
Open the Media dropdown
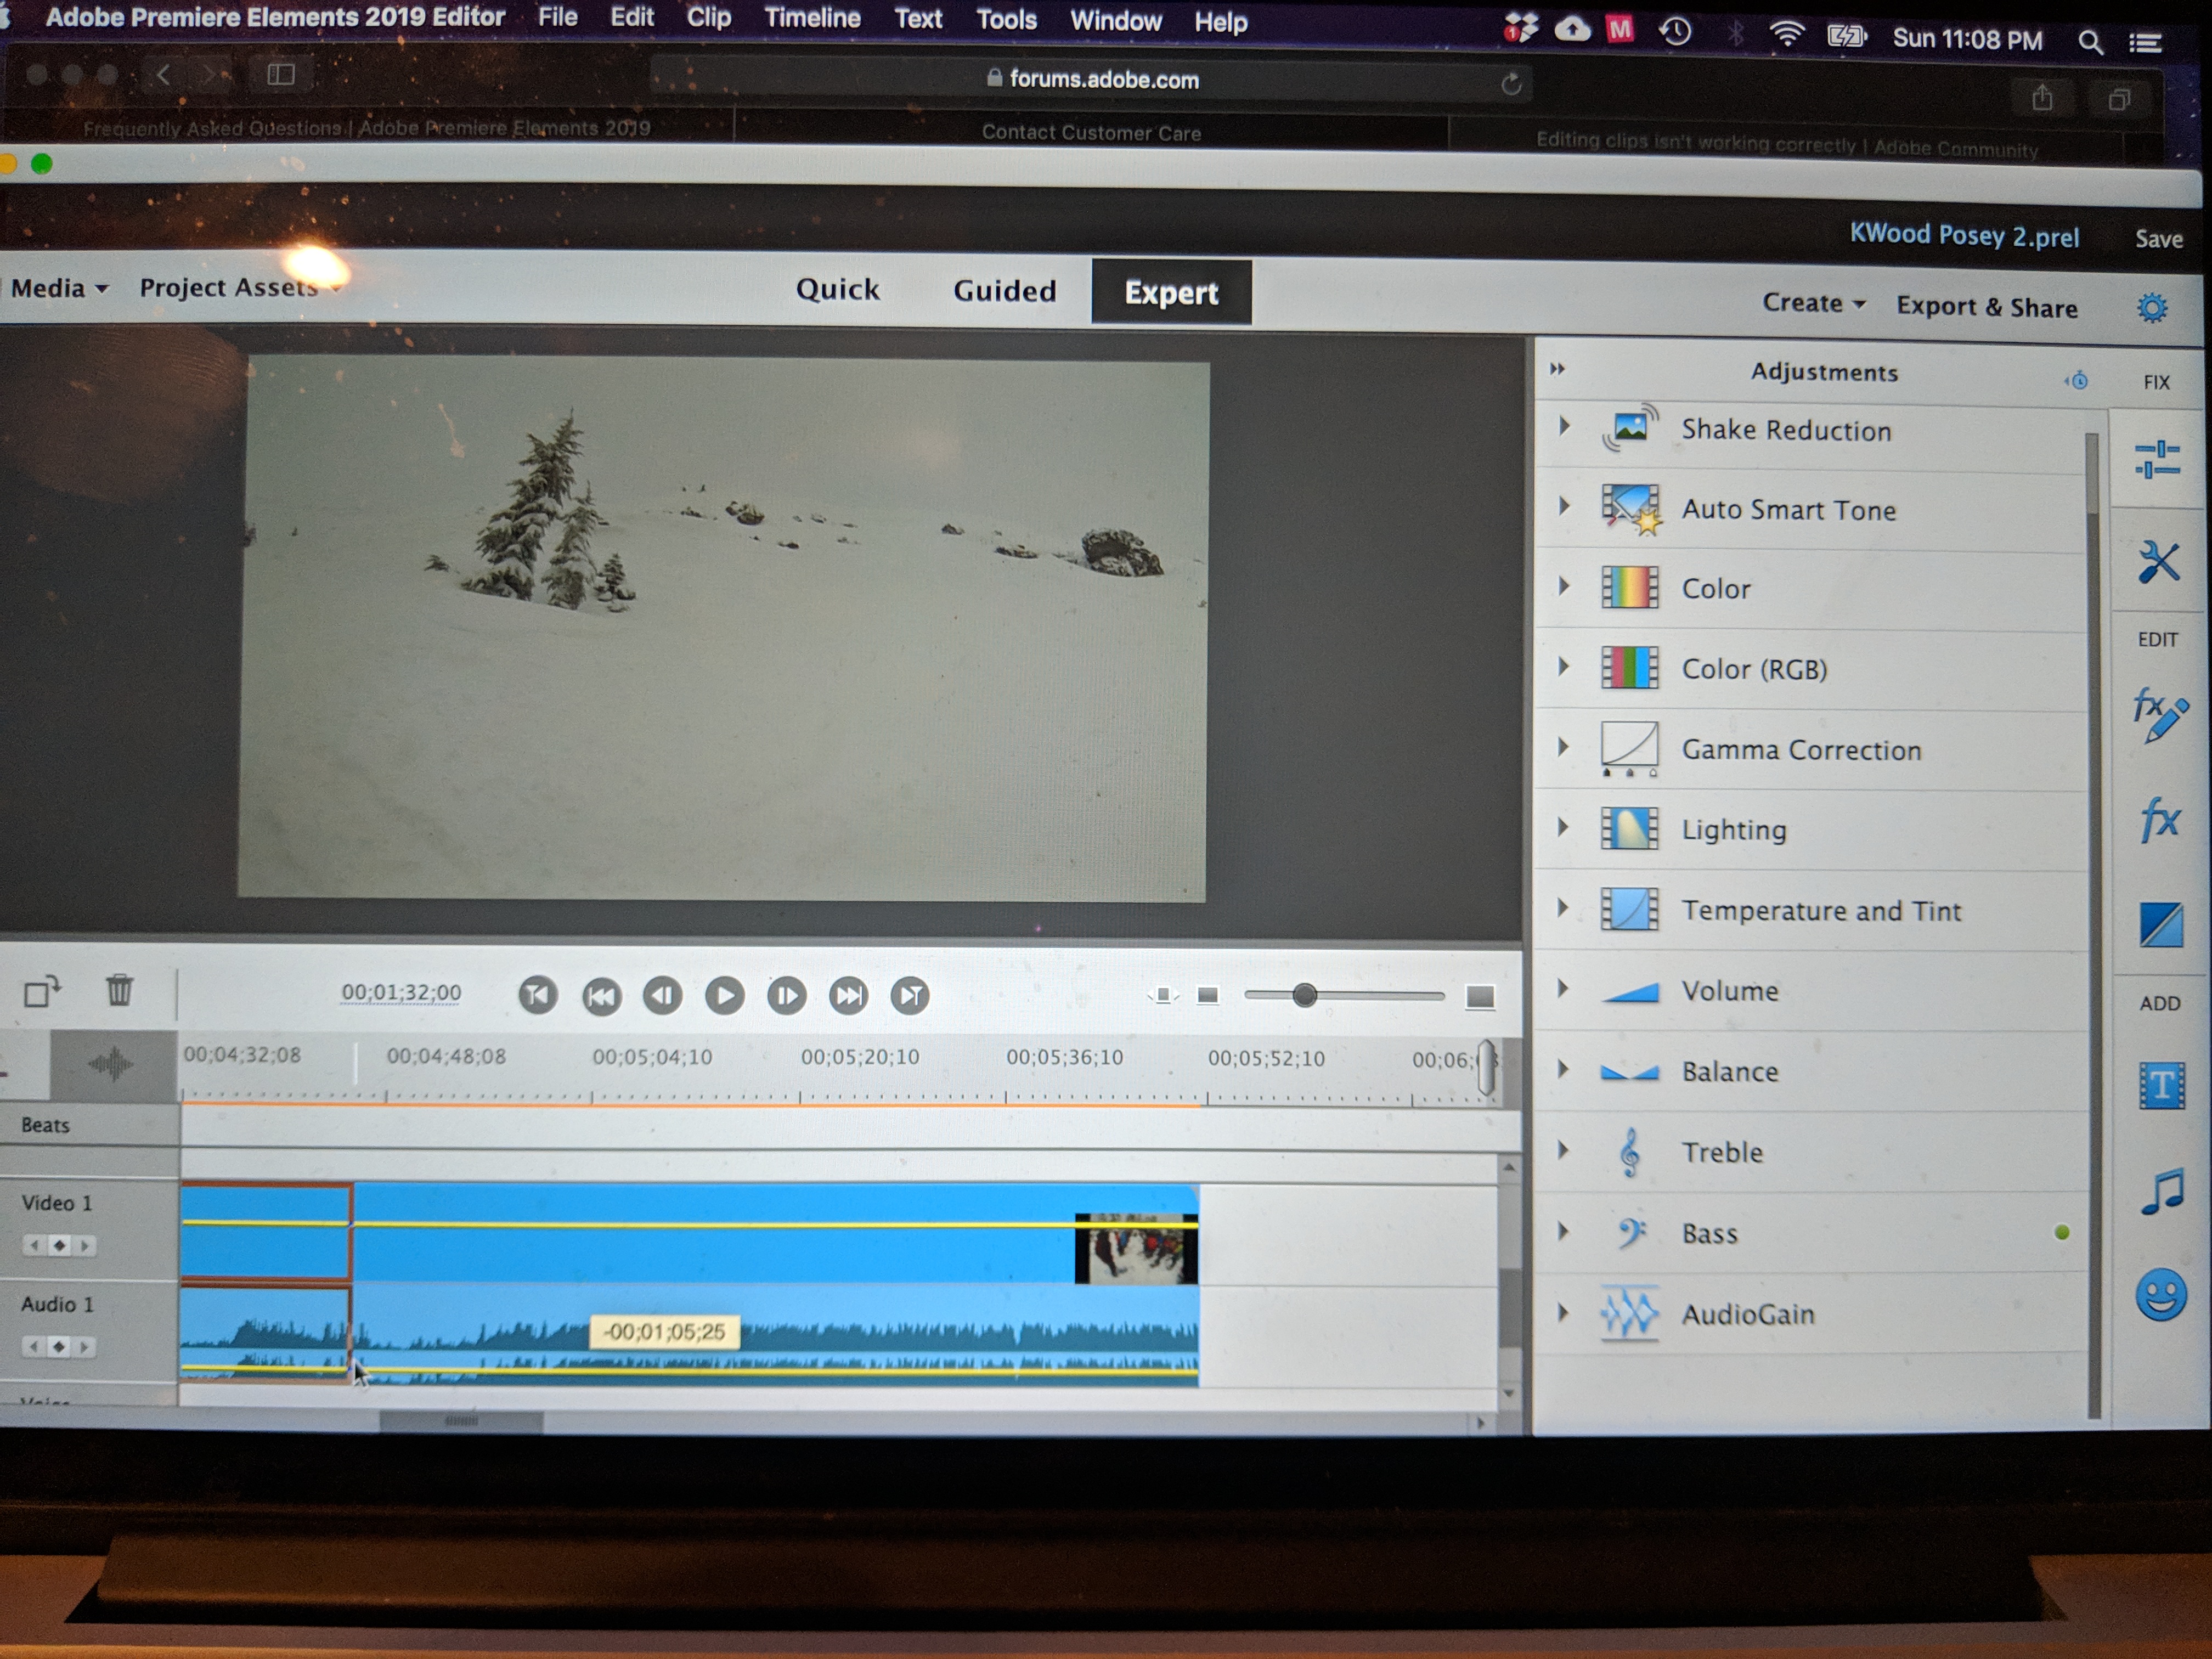click(x=60, y=288)
